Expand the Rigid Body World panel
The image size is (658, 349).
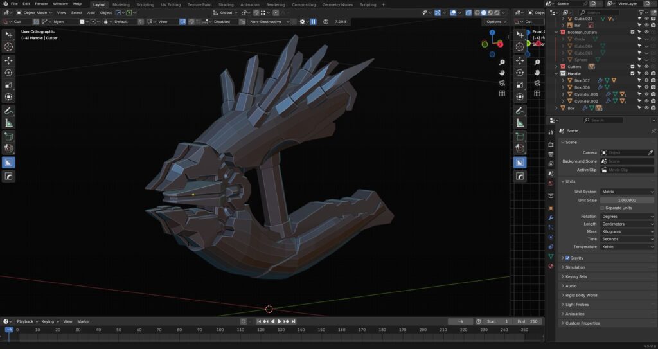582,295
